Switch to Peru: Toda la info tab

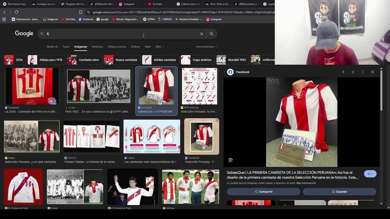click(217, 4)
